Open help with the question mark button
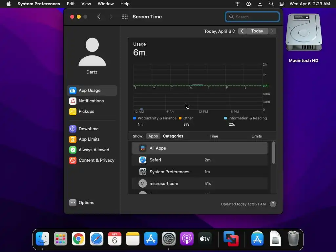The image size is (336, 252). coord(273,204)
